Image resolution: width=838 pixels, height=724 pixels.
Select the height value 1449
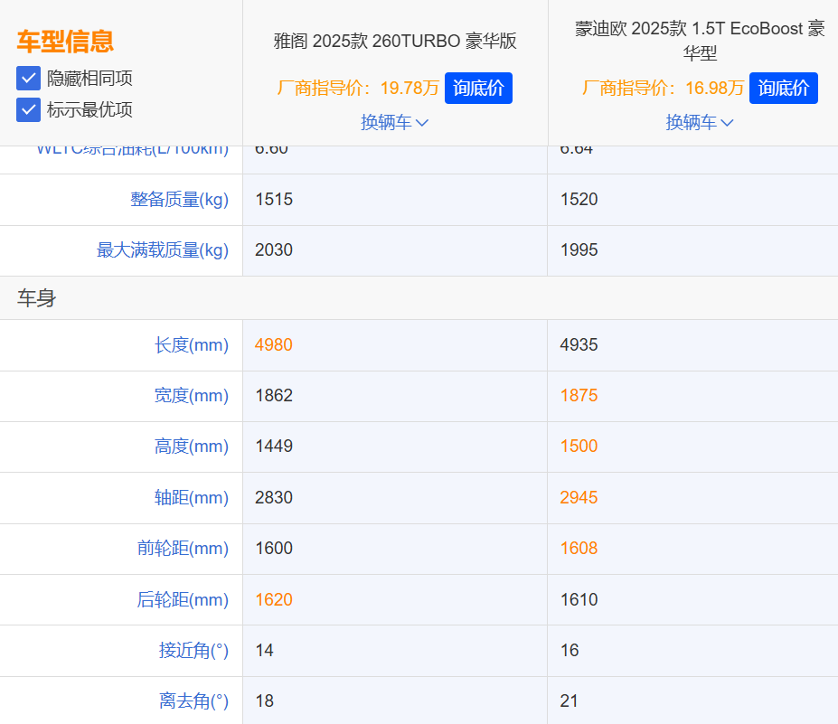coord(274,447)
